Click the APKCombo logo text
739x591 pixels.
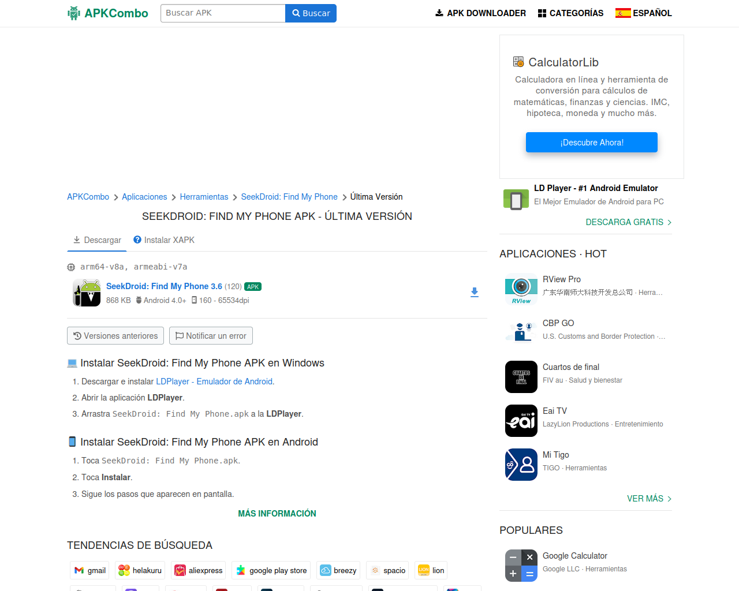pyautogui.click(x=116, y=13)
